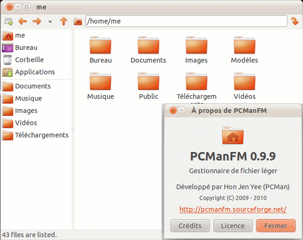Go forward with the right arrow
Viewport: 303px width, 240px height.
click(37, 21)
